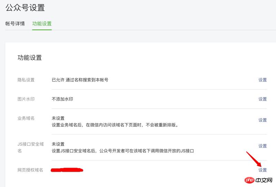Click 已允许 通过名称搜索到本帐号 text

pyautogui.click(x=80, y=80)
